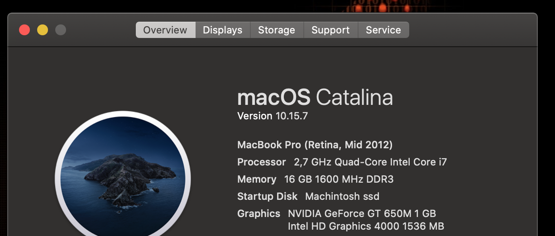Click the 2,7 GHz Quad-Core Intel Core i7 text
This screenshot has height=236, width=555.
[370, 162]
